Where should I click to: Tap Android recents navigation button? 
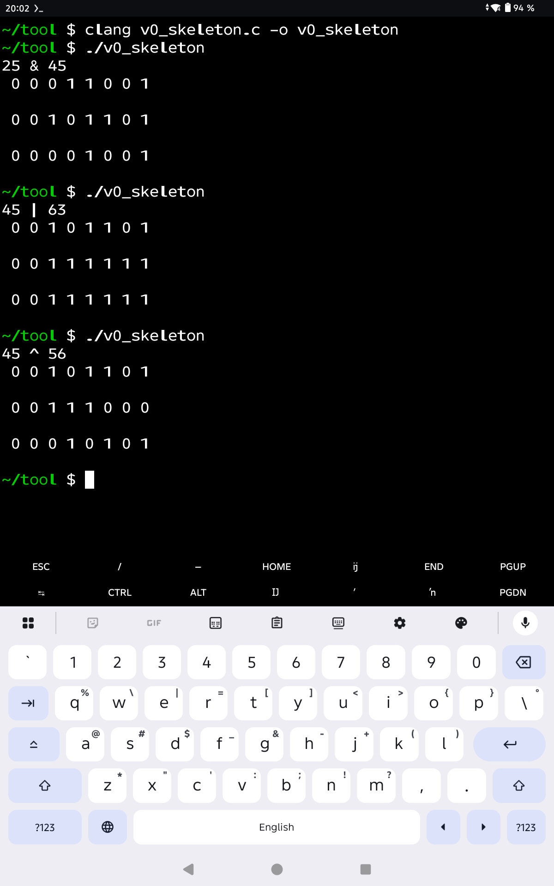pyautogui.click(x=366, y=869)
